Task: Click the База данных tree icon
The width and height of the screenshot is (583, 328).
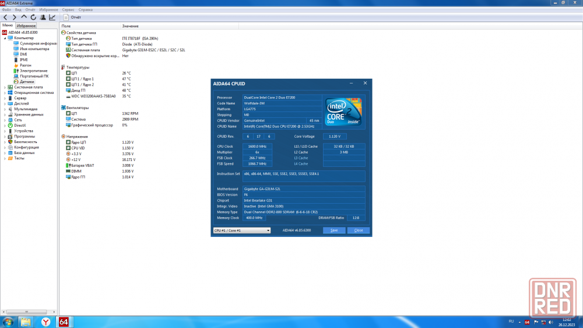Action: click(x=10, y=153)
